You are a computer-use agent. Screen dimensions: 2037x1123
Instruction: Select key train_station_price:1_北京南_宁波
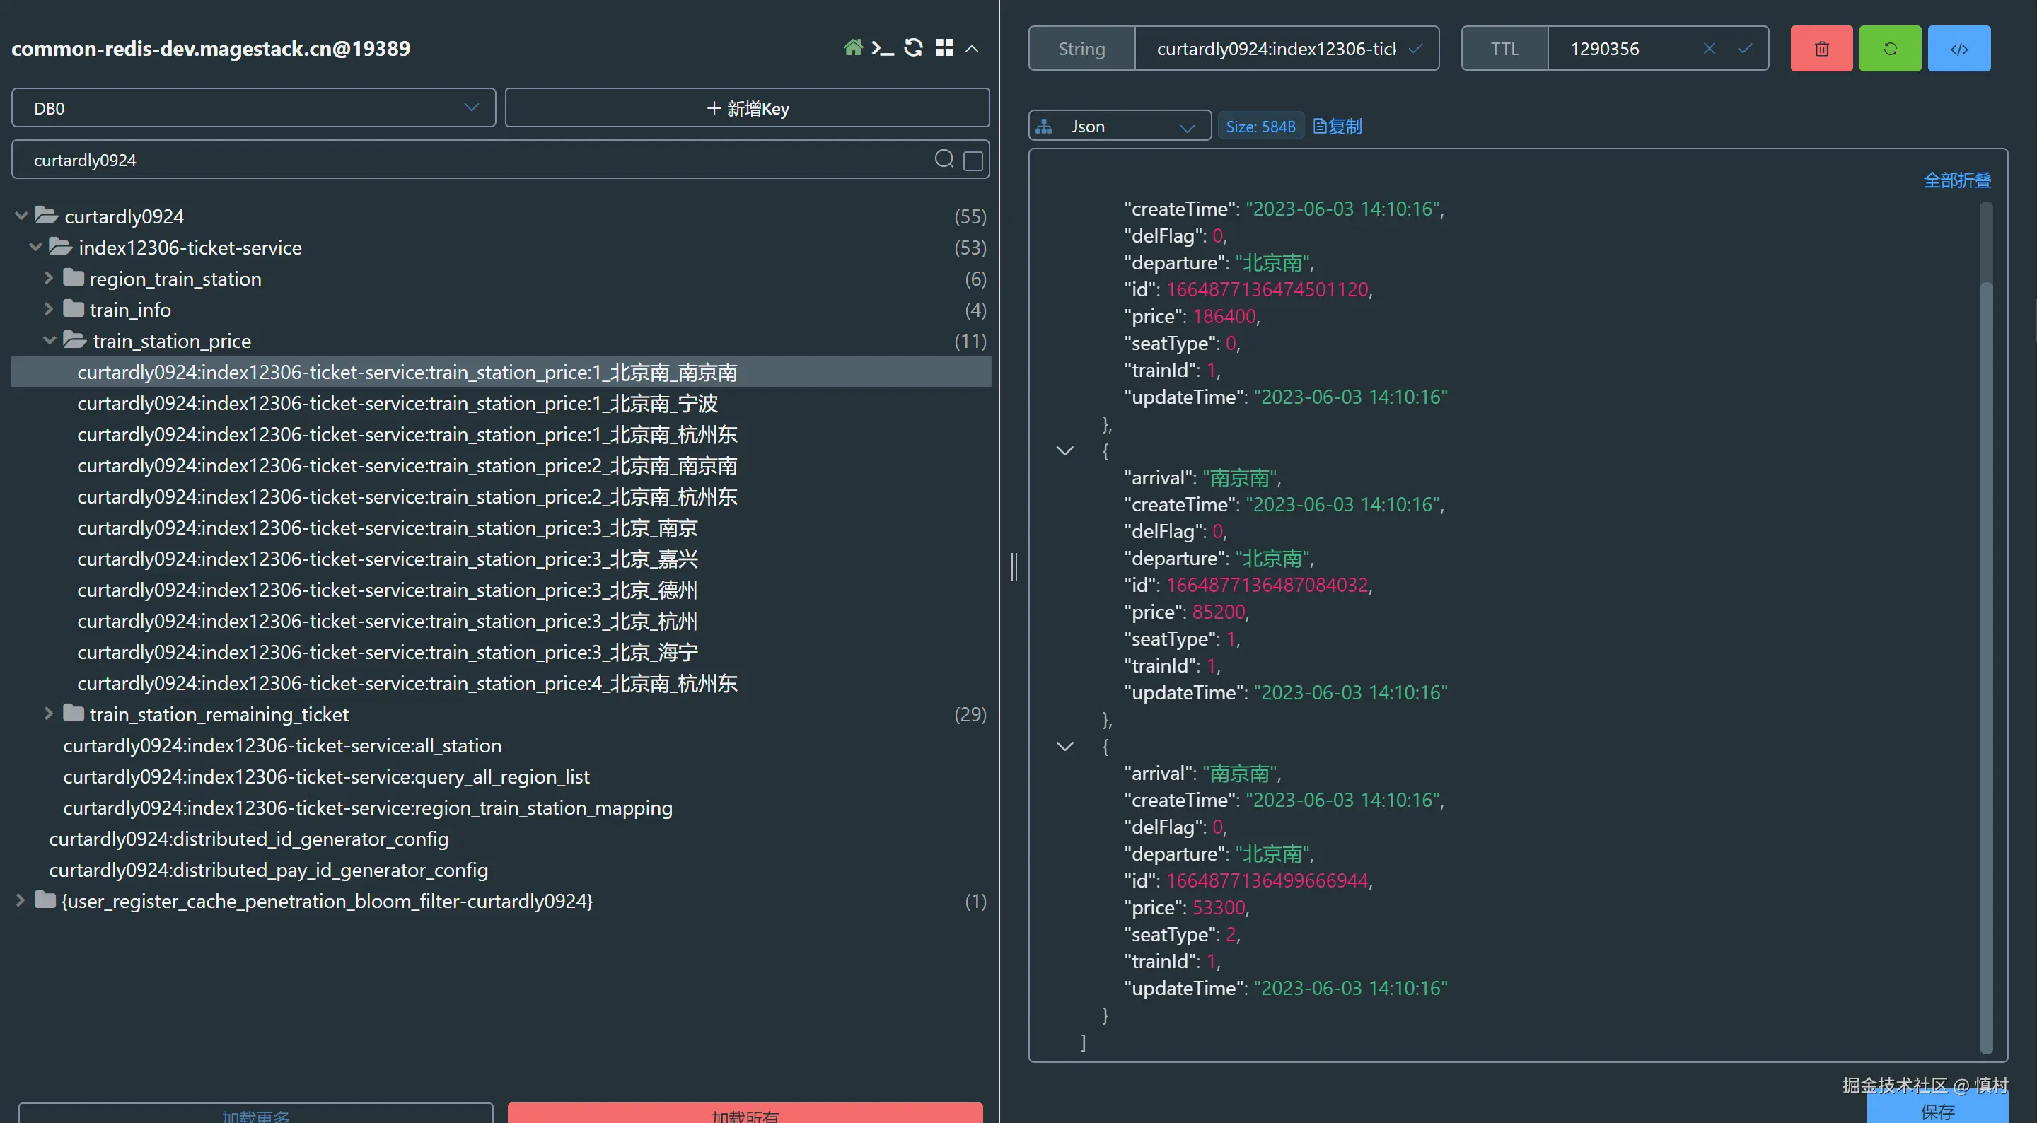tap(397, 403)
